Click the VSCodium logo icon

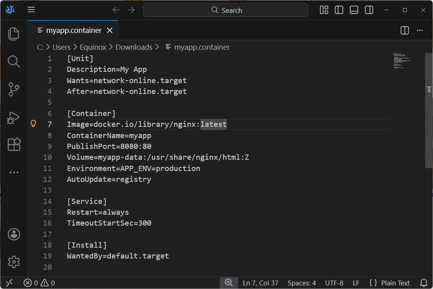pyautogui.click(x=10, y=10)
